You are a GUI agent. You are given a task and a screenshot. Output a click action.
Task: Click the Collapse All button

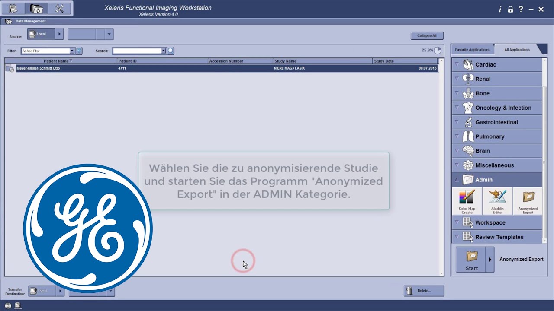coord(427,36)
